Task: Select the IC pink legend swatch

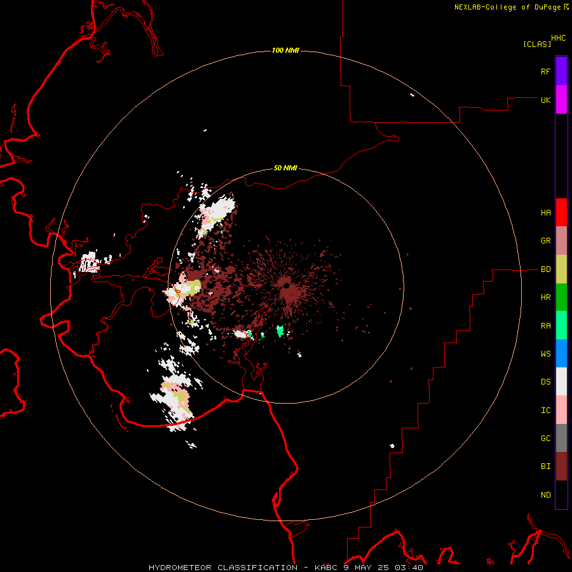Action: [561, 410]
